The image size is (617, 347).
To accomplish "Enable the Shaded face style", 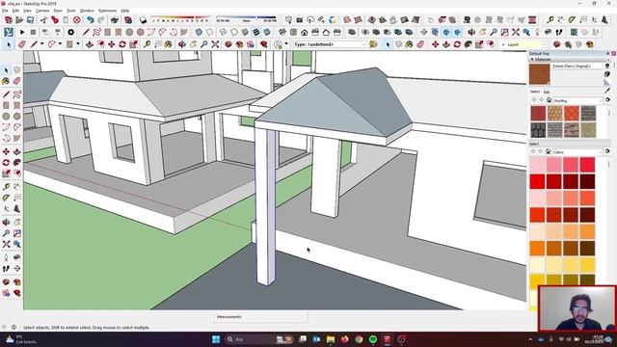I will [246, 32].
